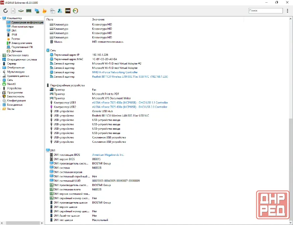Viewport: 293px width, 225px height.
Task: Select Тесты category in tree
Action: point(11,109)
